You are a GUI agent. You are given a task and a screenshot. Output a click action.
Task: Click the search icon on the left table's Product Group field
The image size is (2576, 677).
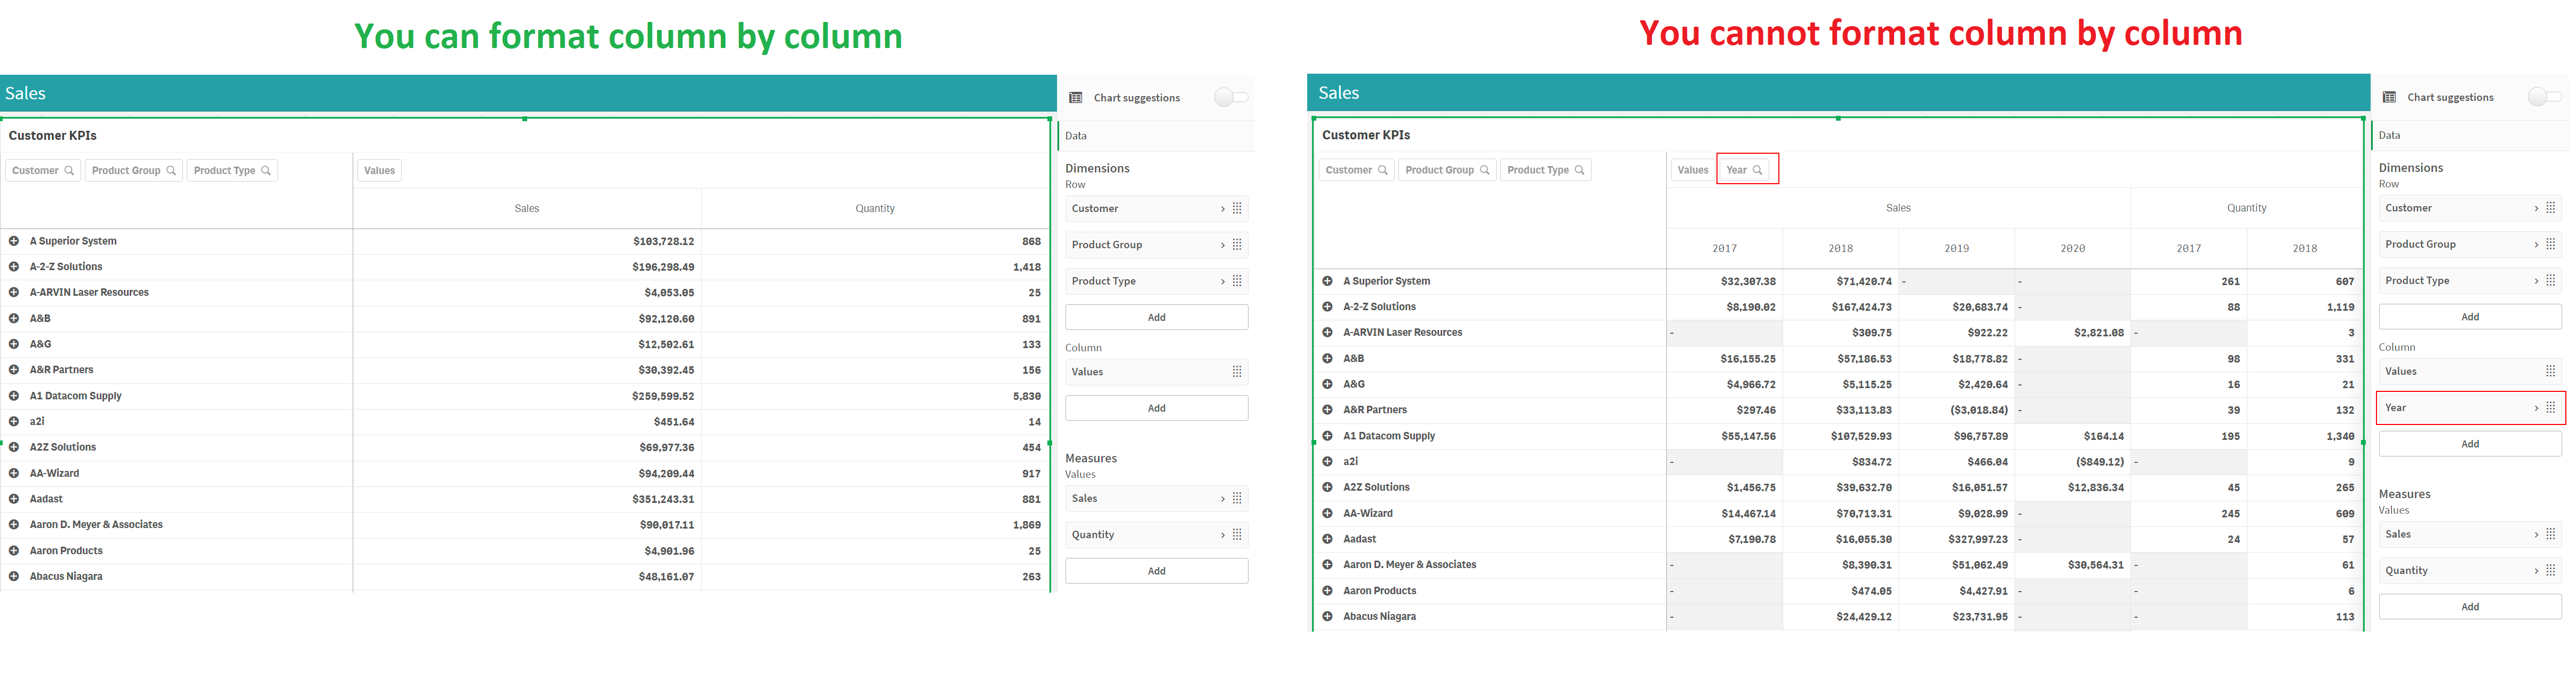click(171, 171)
